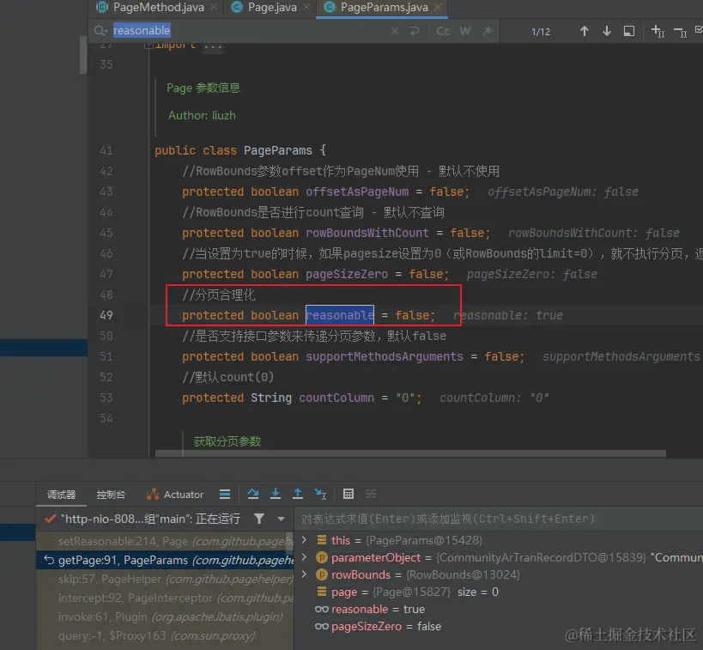
Task: Click the evaluate expression input field
Action: click(x=499, y=519)
